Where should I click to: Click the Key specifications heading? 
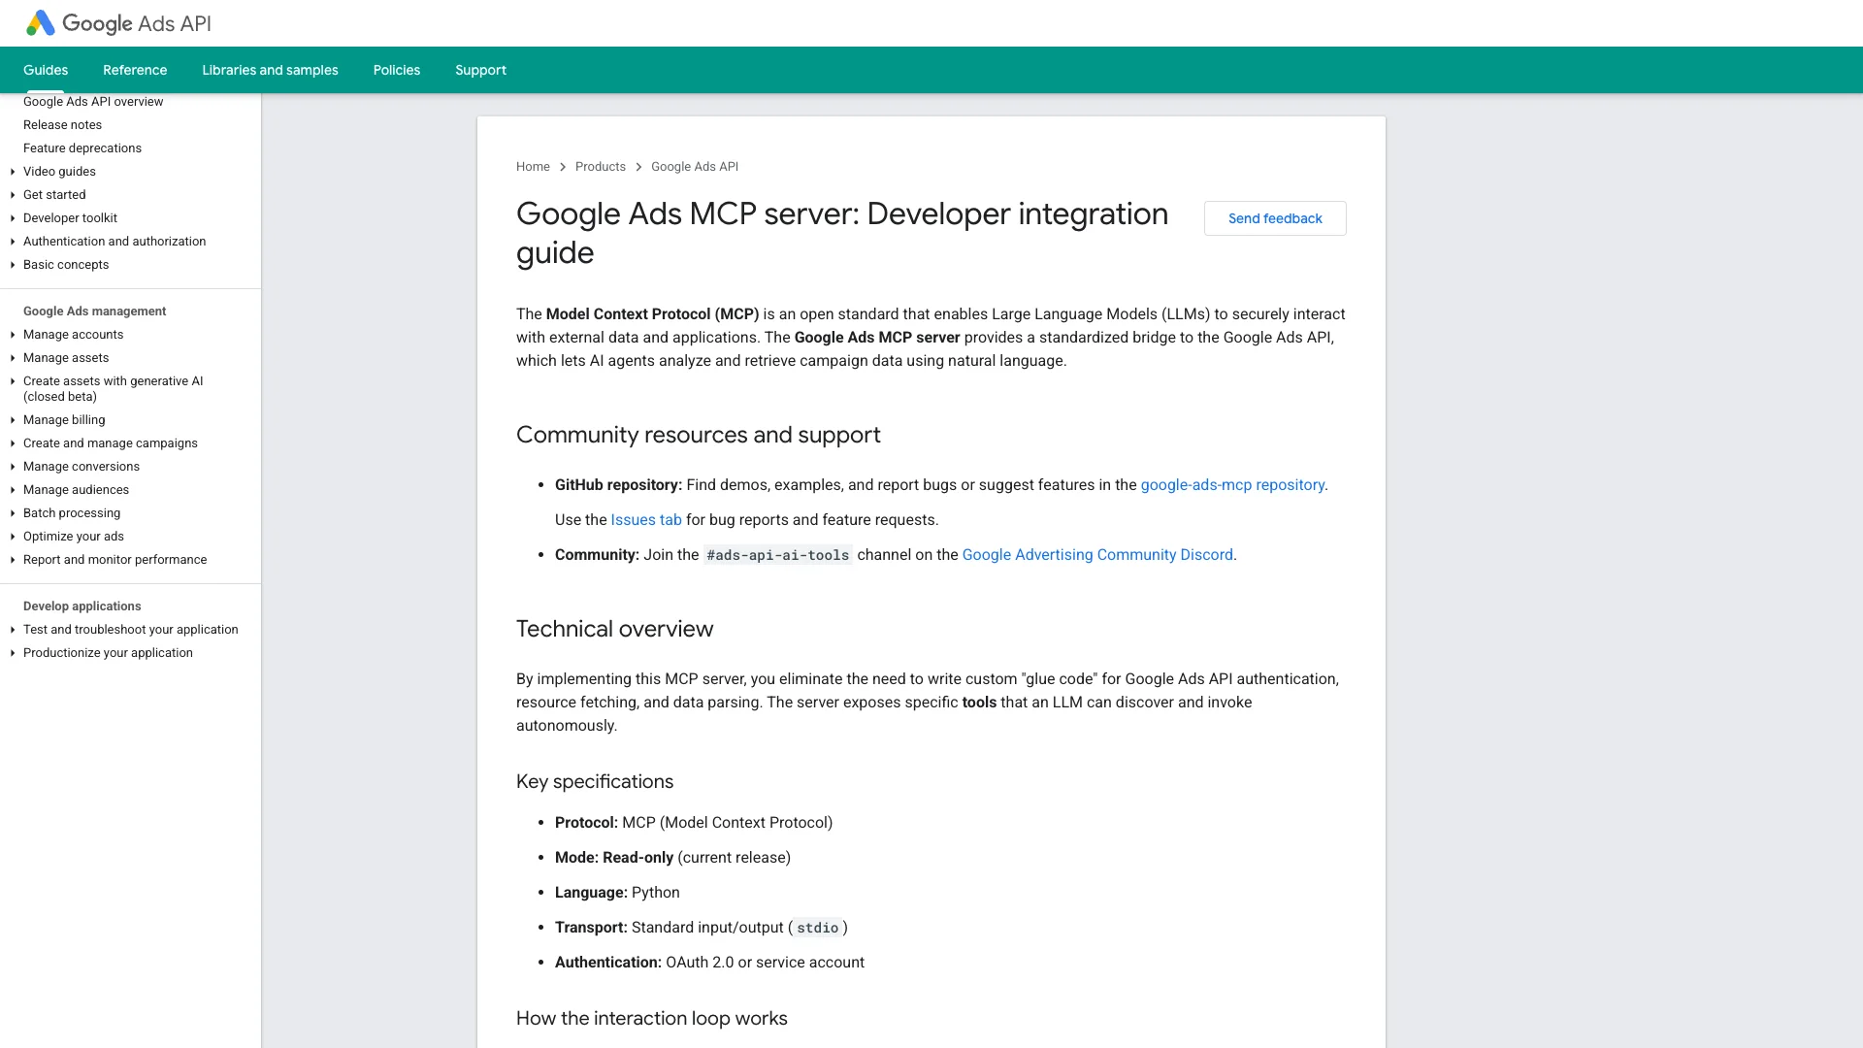coord(595,782)
